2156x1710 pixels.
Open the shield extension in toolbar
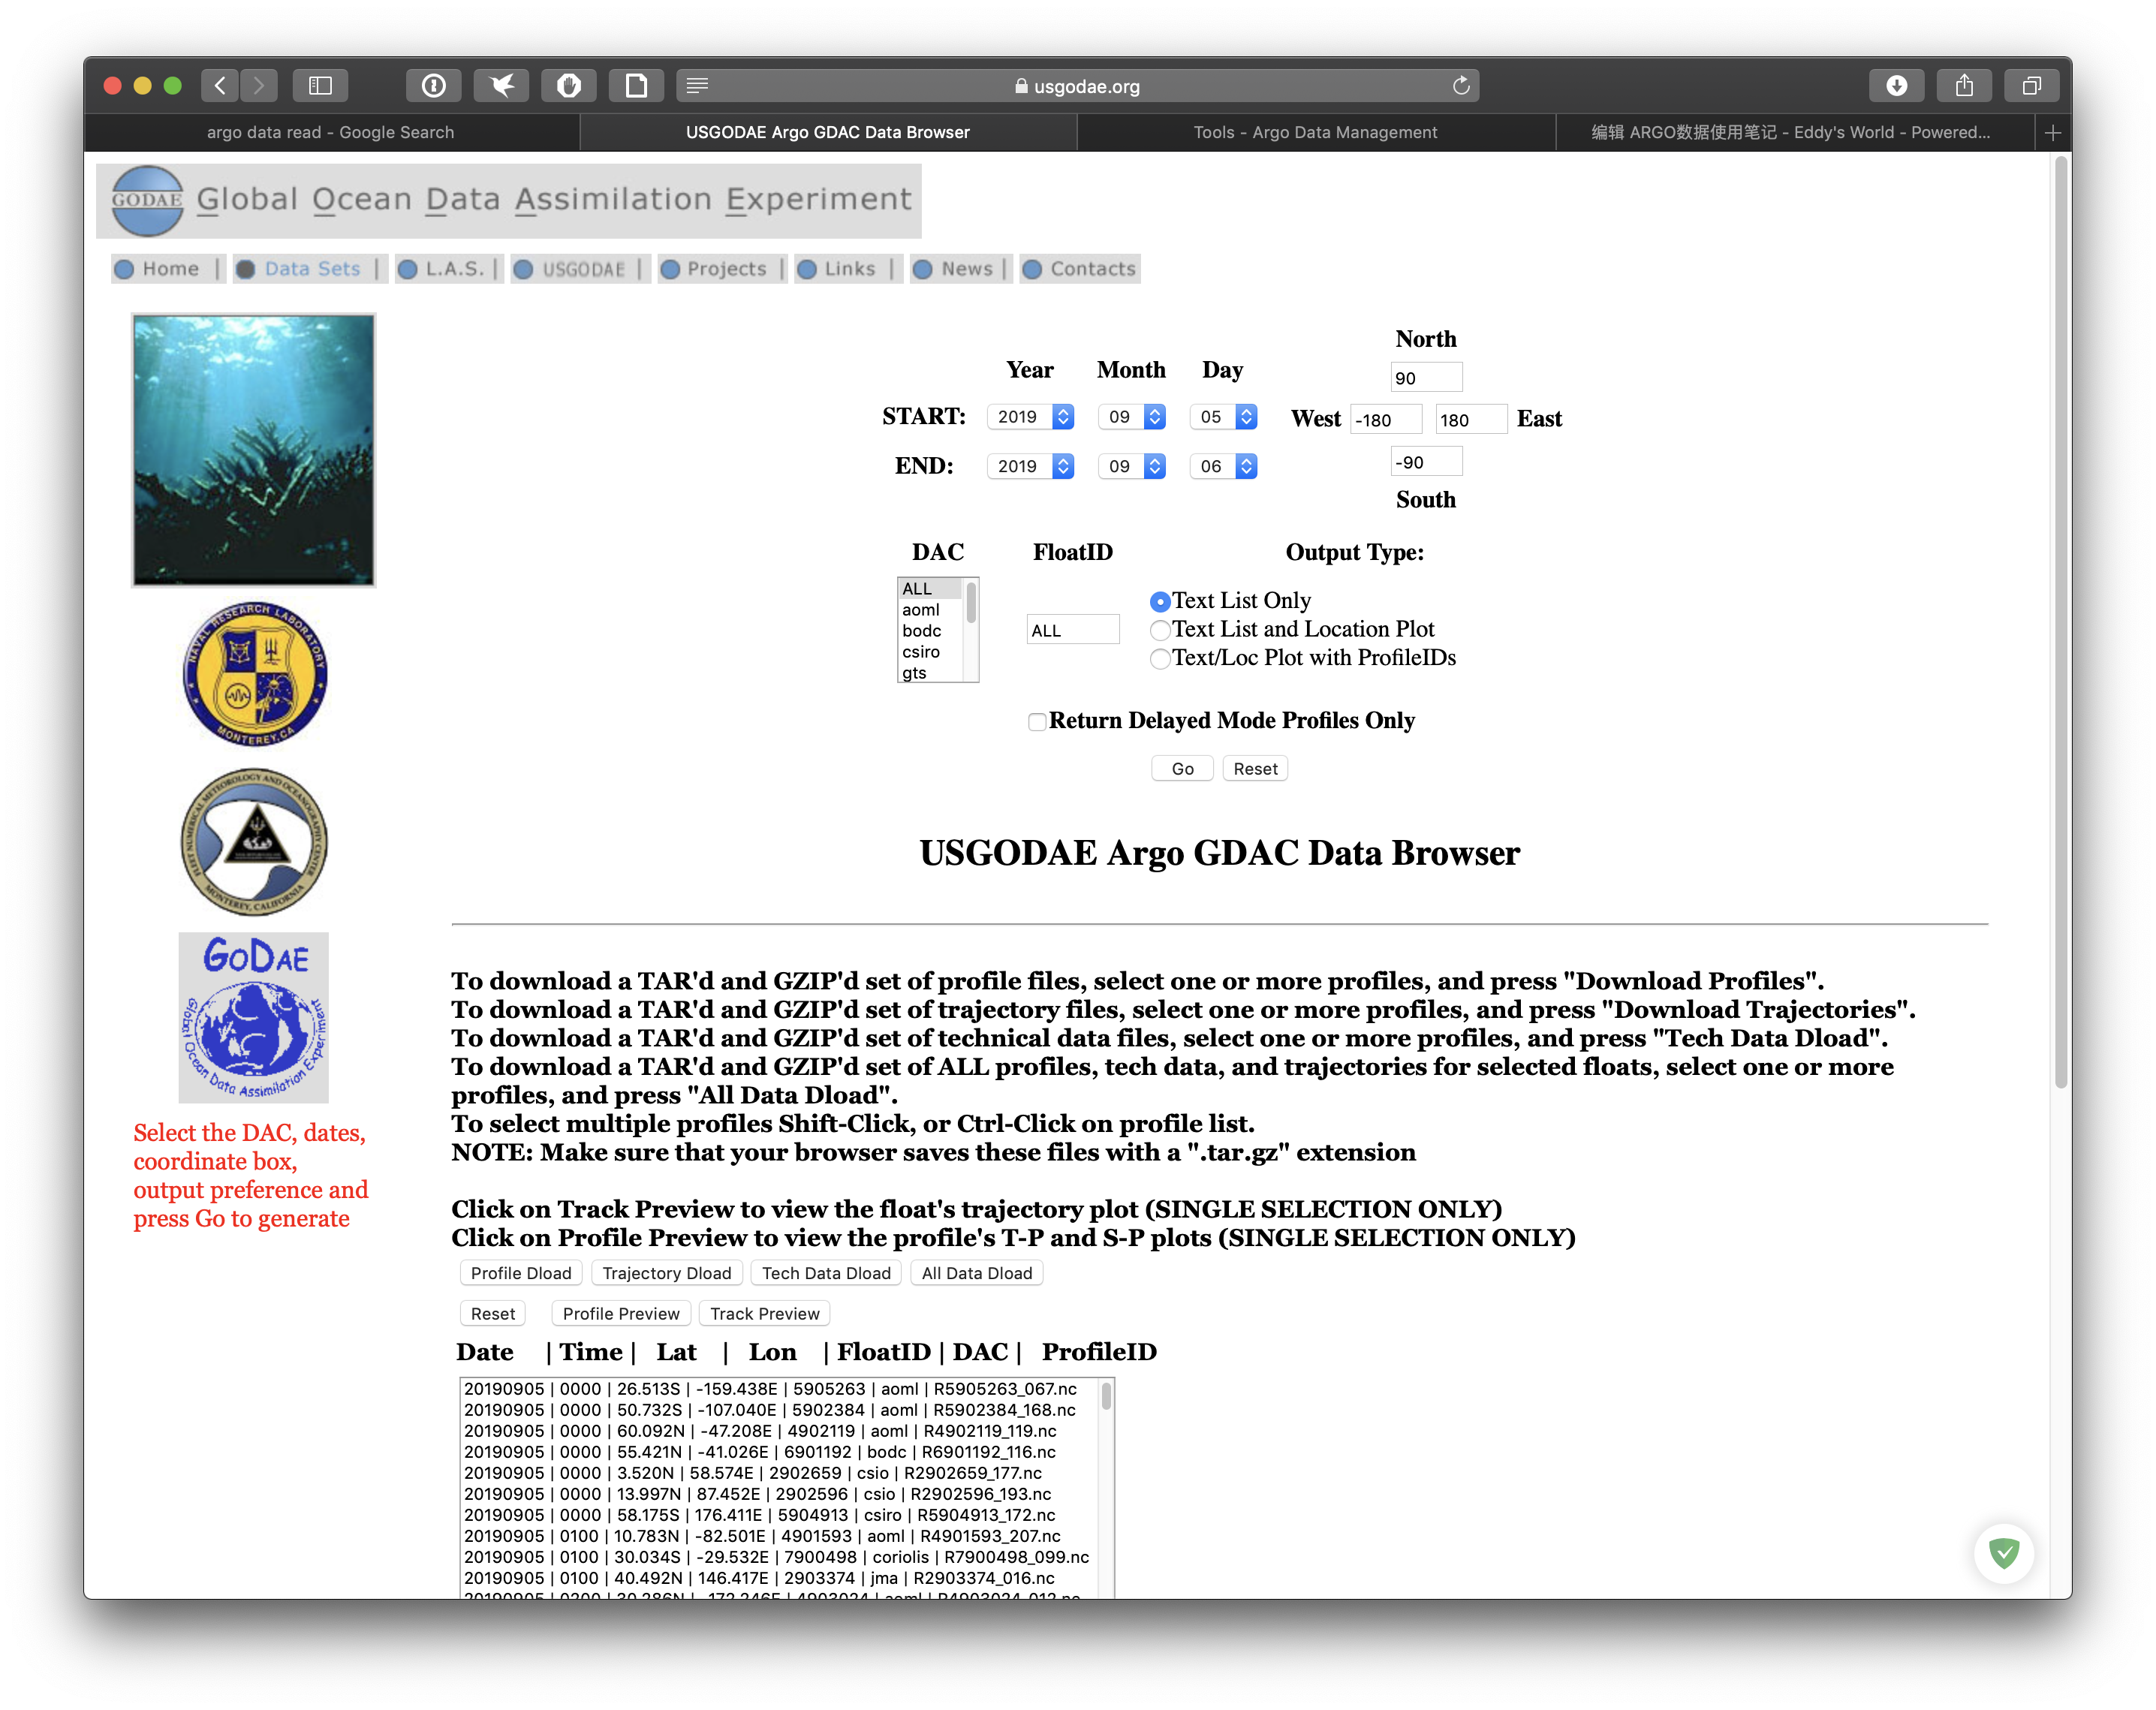(x=569, y=86)
